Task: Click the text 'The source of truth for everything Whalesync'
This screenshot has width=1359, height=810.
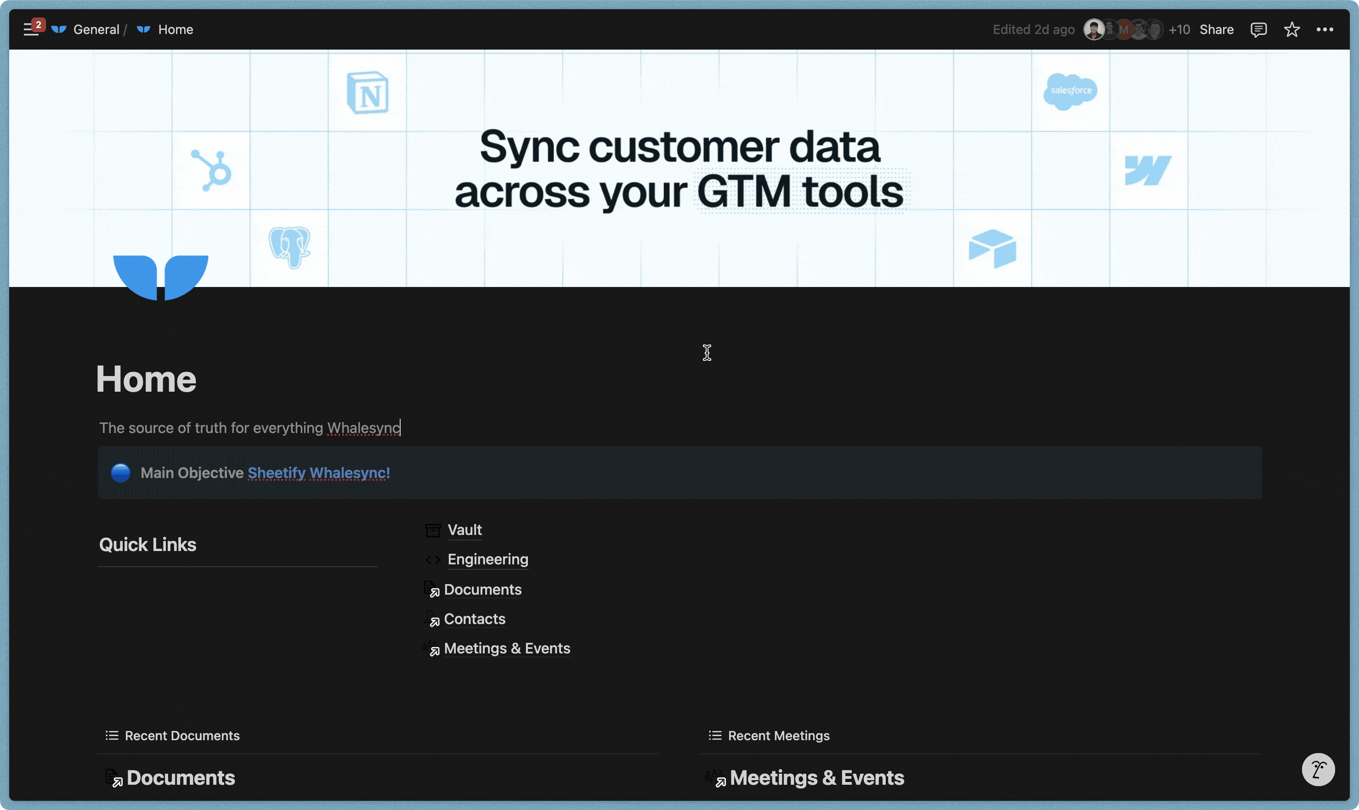Action: 249,427
